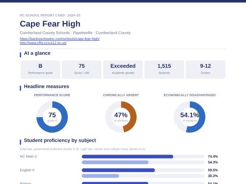Click the 1,515 Students card
This screenshot has width=246, height=184.
164,70
